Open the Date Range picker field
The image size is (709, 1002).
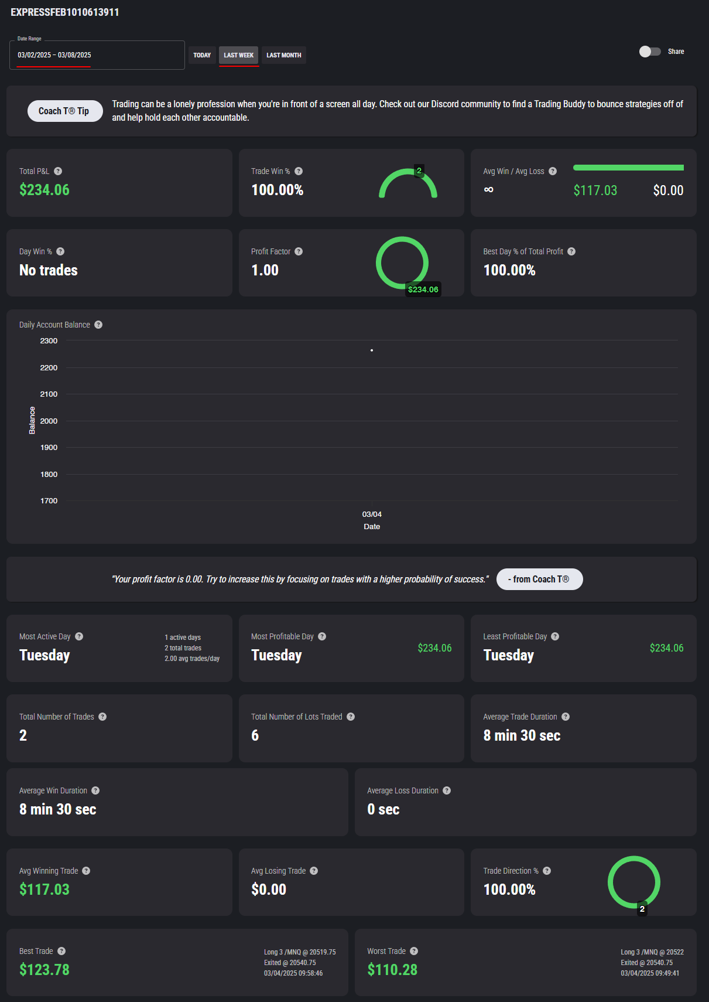coord(97,55)
